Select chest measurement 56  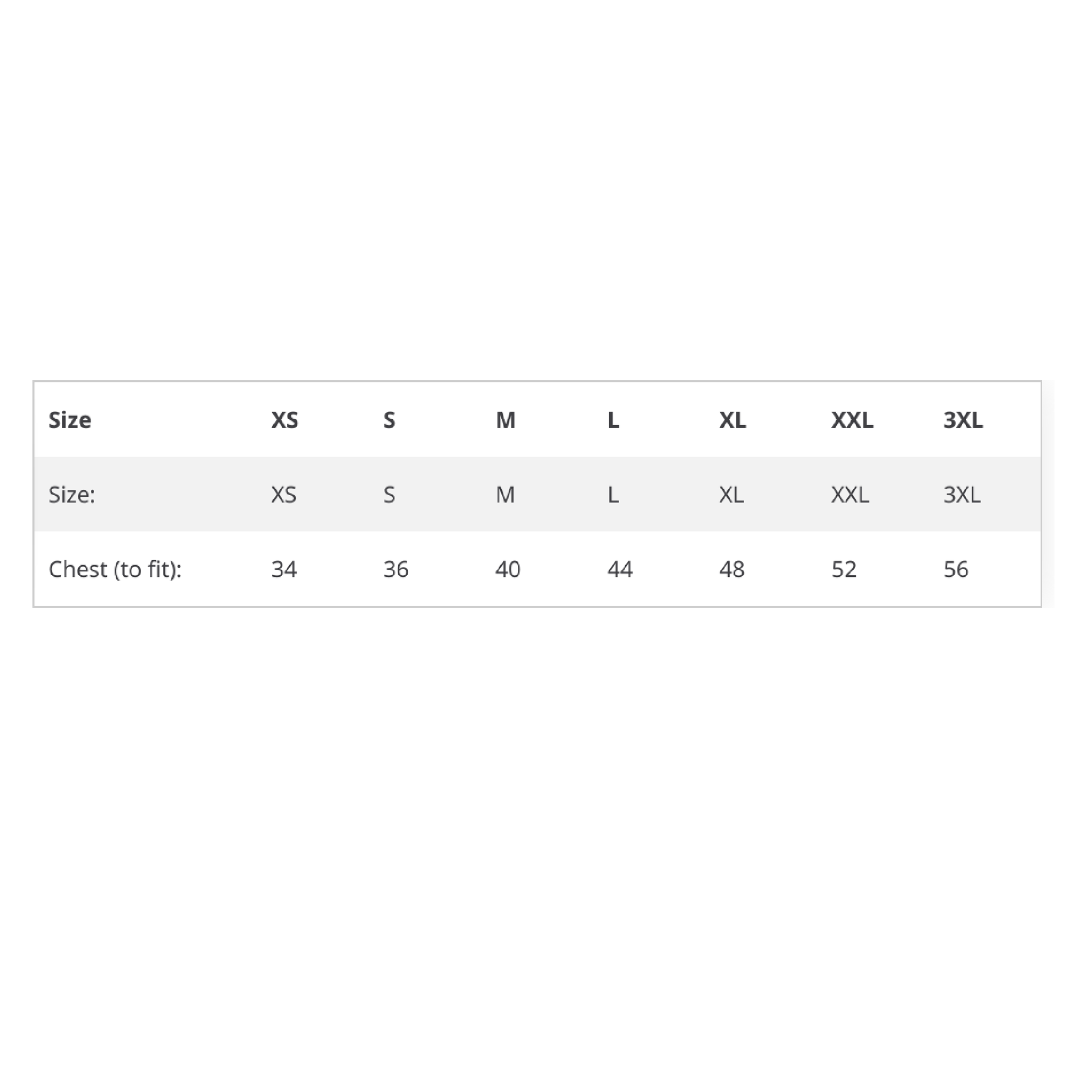click(x=956, y=569)
